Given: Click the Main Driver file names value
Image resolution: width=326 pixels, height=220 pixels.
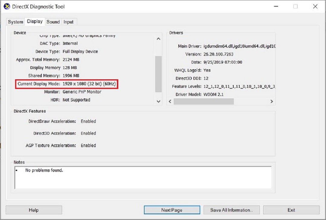Looking at the screenshot, I should pos(239,46).
